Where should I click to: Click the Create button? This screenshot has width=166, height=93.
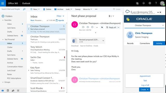[144, 90]
